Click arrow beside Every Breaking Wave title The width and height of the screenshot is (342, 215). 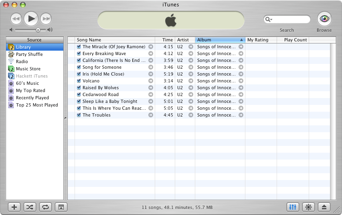point(151,53)
